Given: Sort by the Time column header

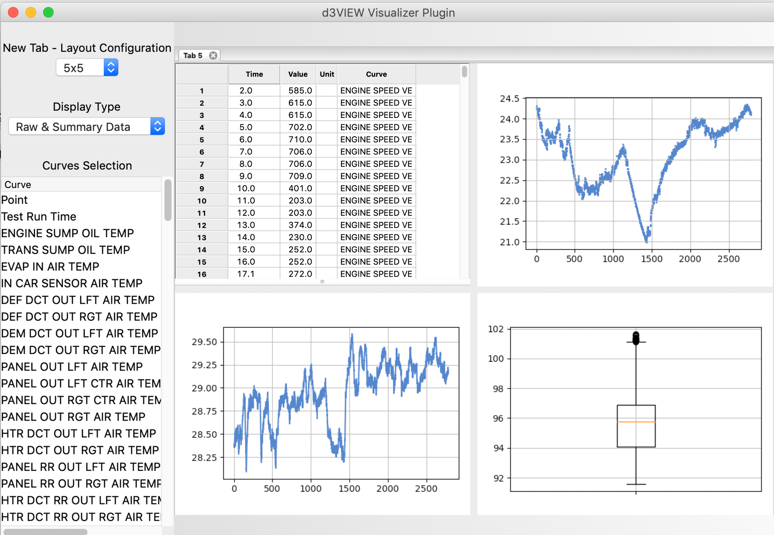Looking at the screenshot, I should [254, 74].
